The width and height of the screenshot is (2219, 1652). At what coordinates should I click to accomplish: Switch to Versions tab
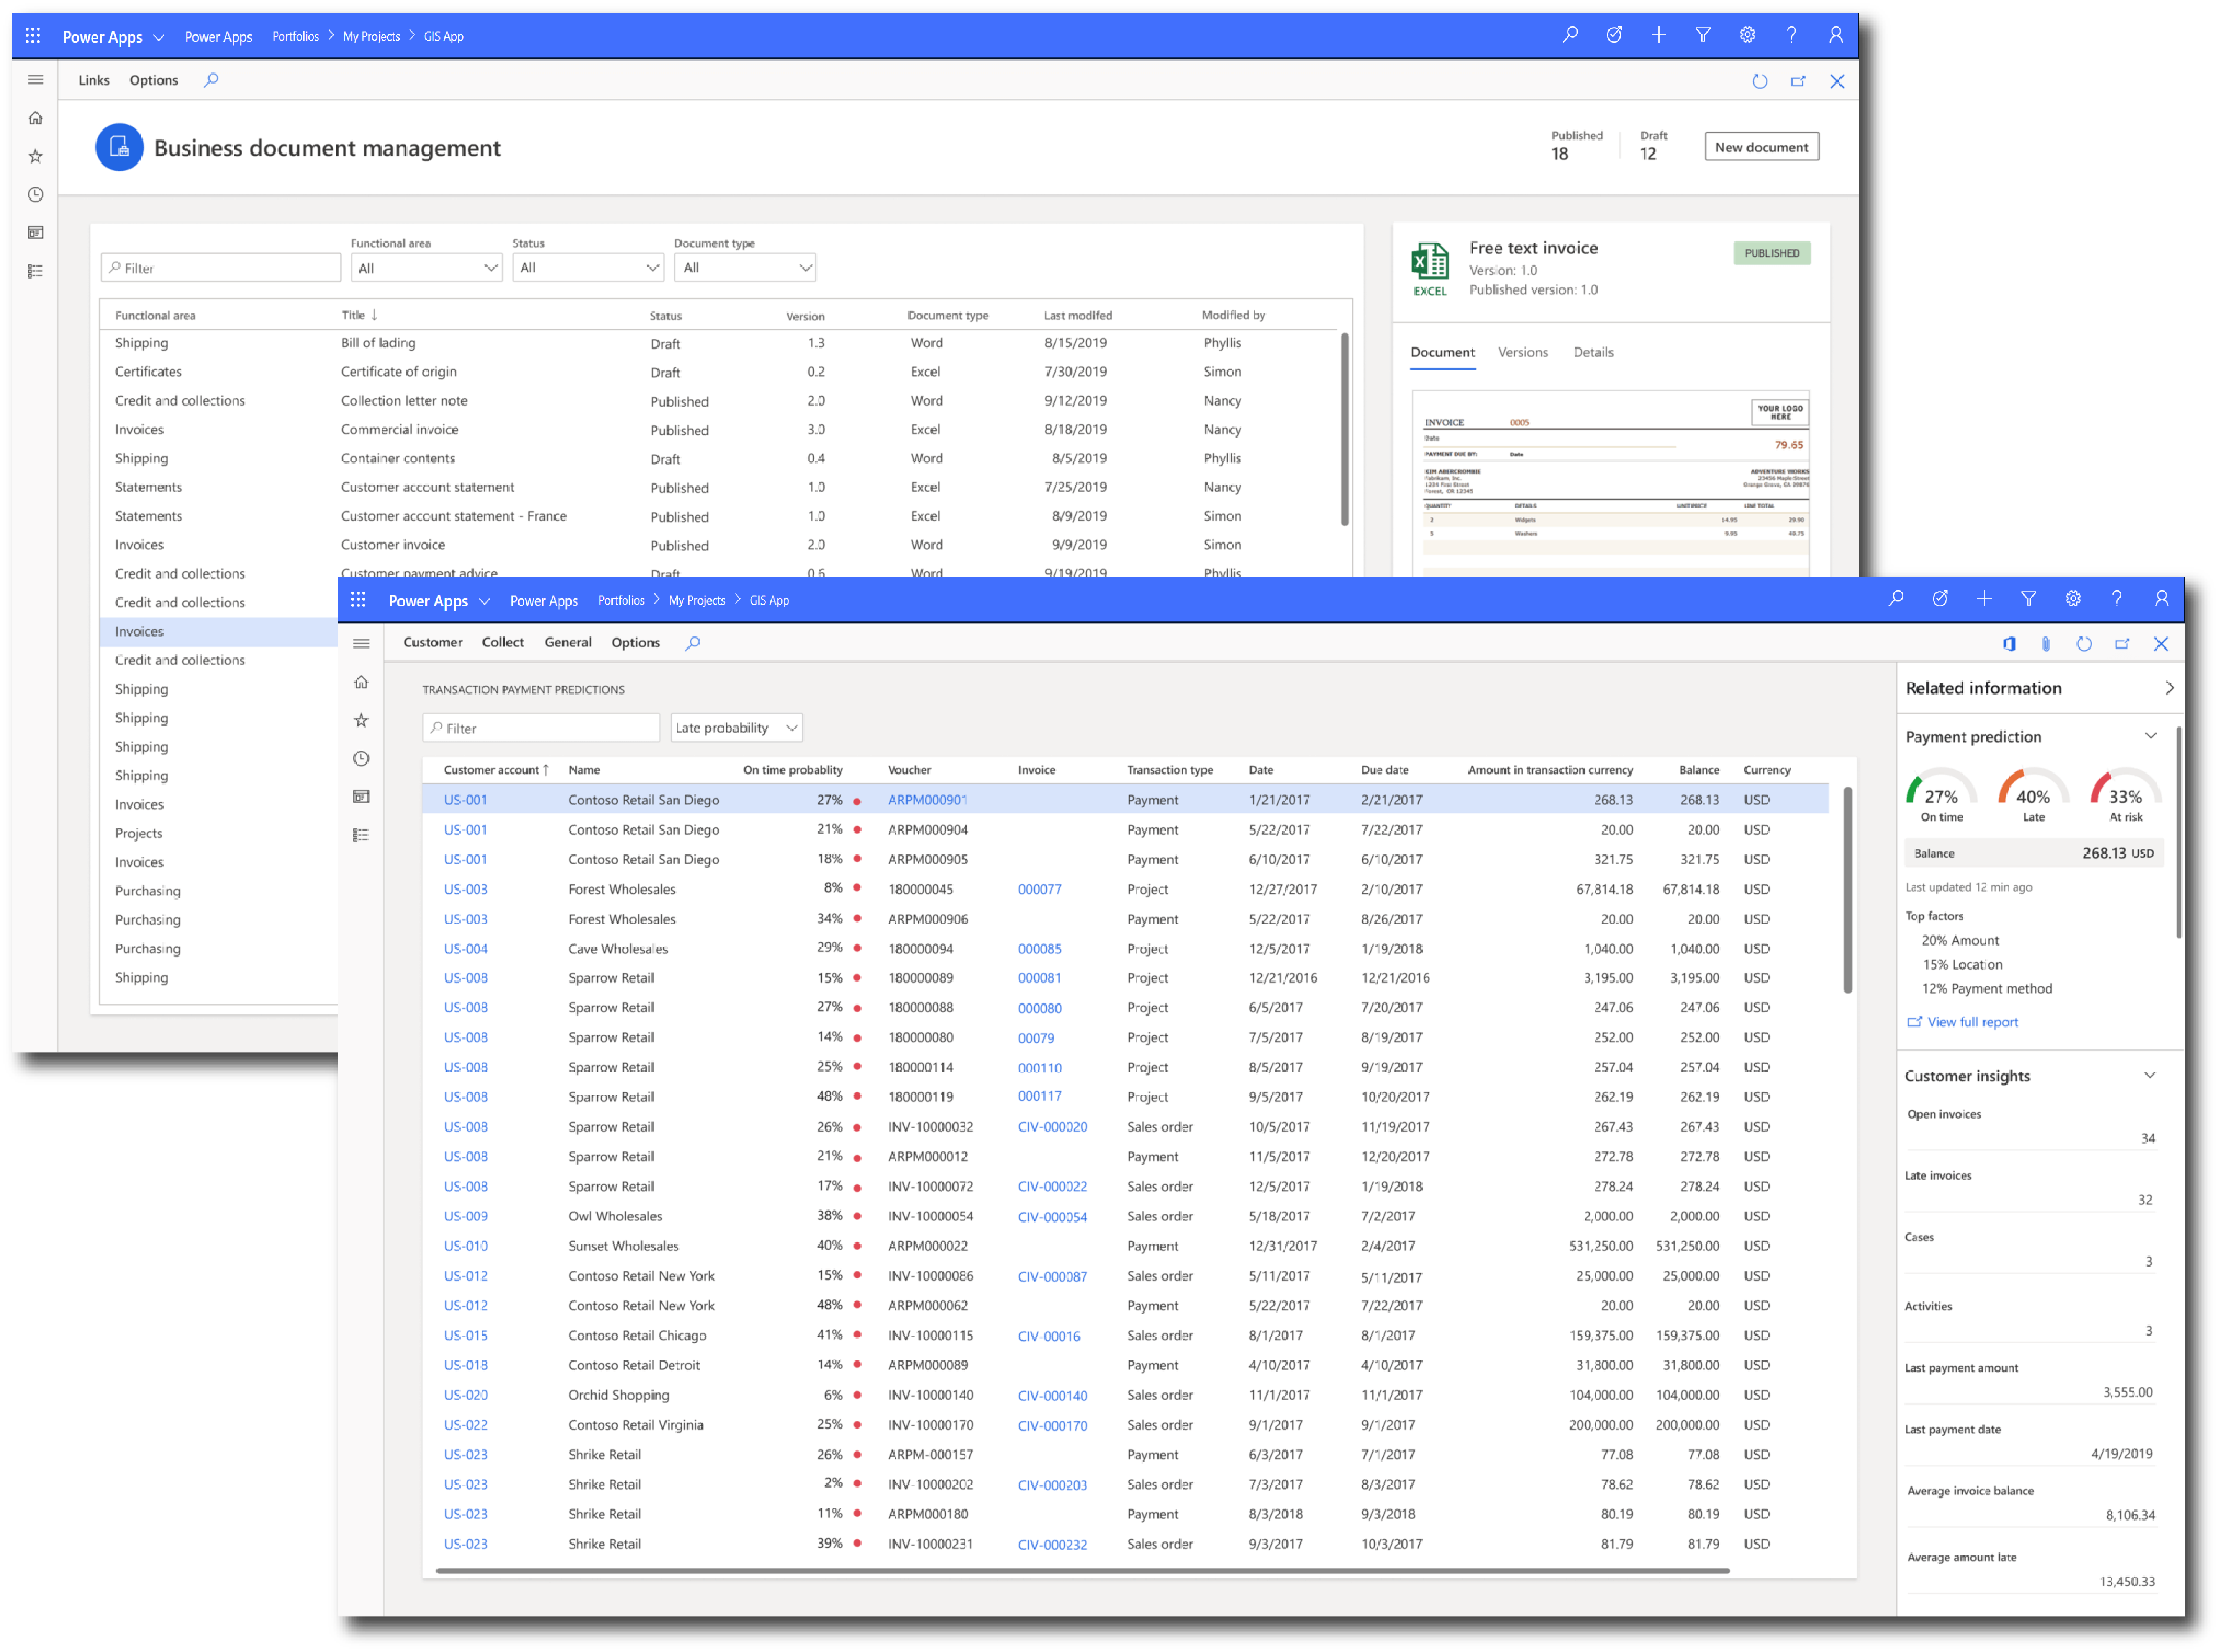click(x=1522, y=352)
